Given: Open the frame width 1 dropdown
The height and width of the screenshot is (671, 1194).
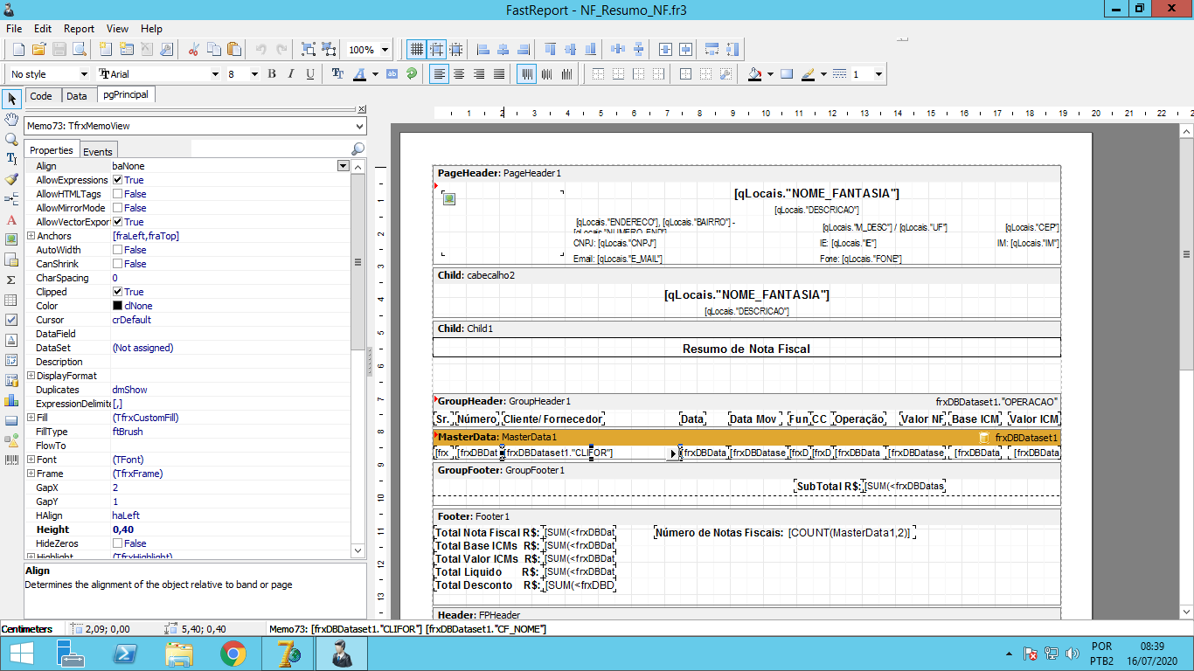Looking at the screenshot, I should coord(878,74).
